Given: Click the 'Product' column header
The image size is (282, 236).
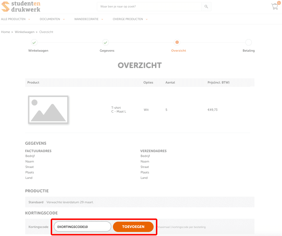Looking at the screenshot, I should [33, 82].
